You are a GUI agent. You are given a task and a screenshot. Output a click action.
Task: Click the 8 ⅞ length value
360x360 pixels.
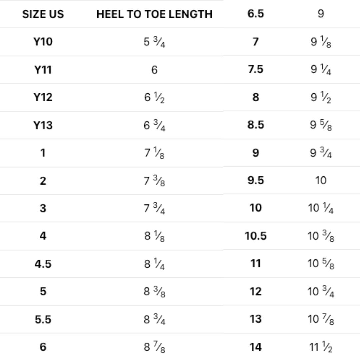pos(154,347)
